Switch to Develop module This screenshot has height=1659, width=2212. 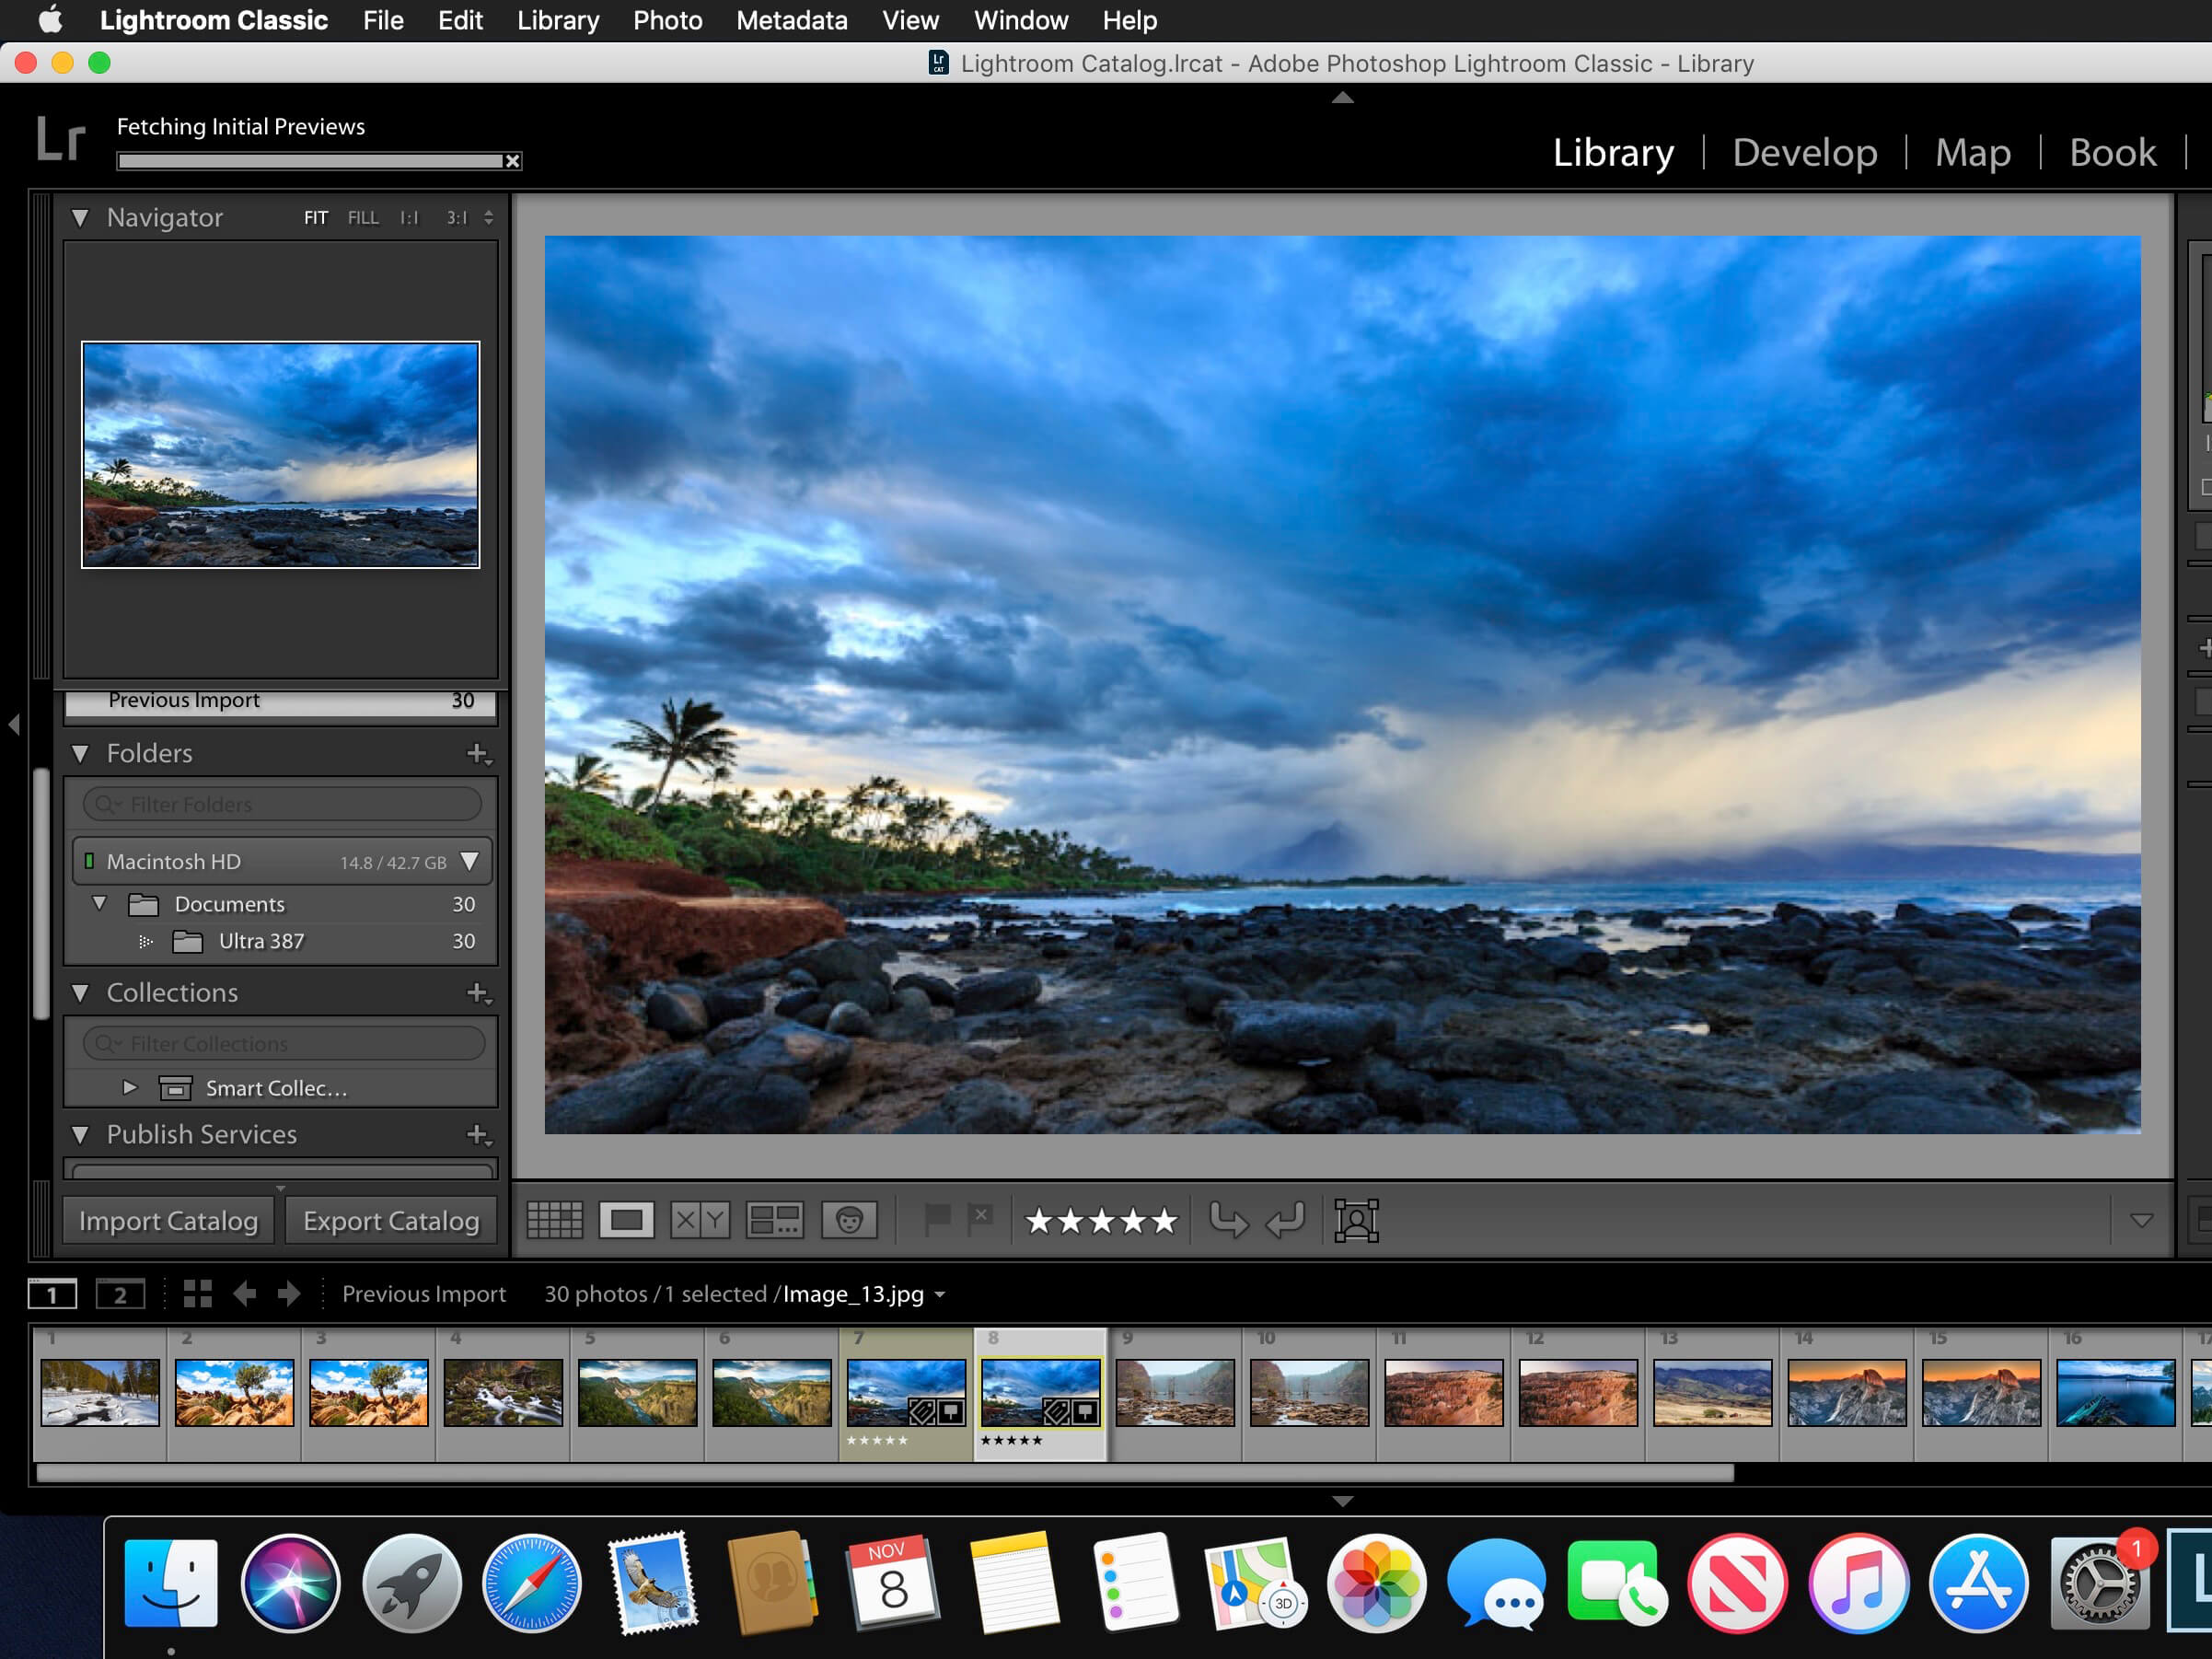coord(1805,152)
